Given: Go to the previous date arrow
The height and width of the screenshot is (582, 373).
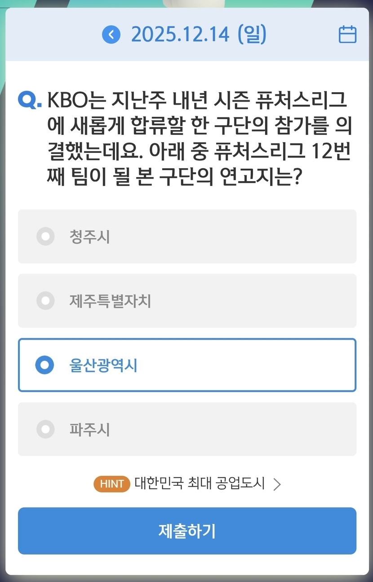Looking at the screenshot, I should (111, 35).
